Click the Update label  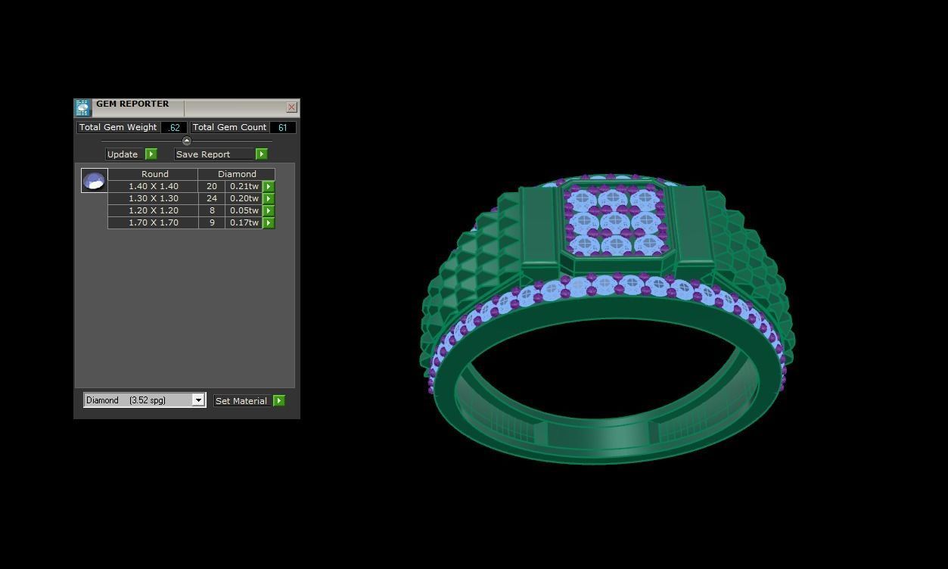pos(123,154)
